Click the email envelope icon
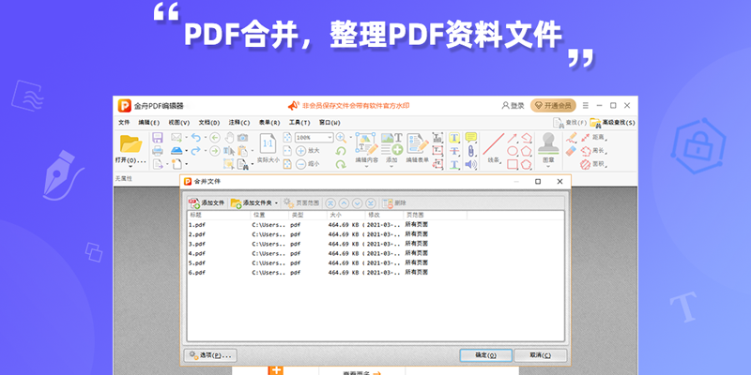The image size is (751, 375). click(x=176, y=138)
